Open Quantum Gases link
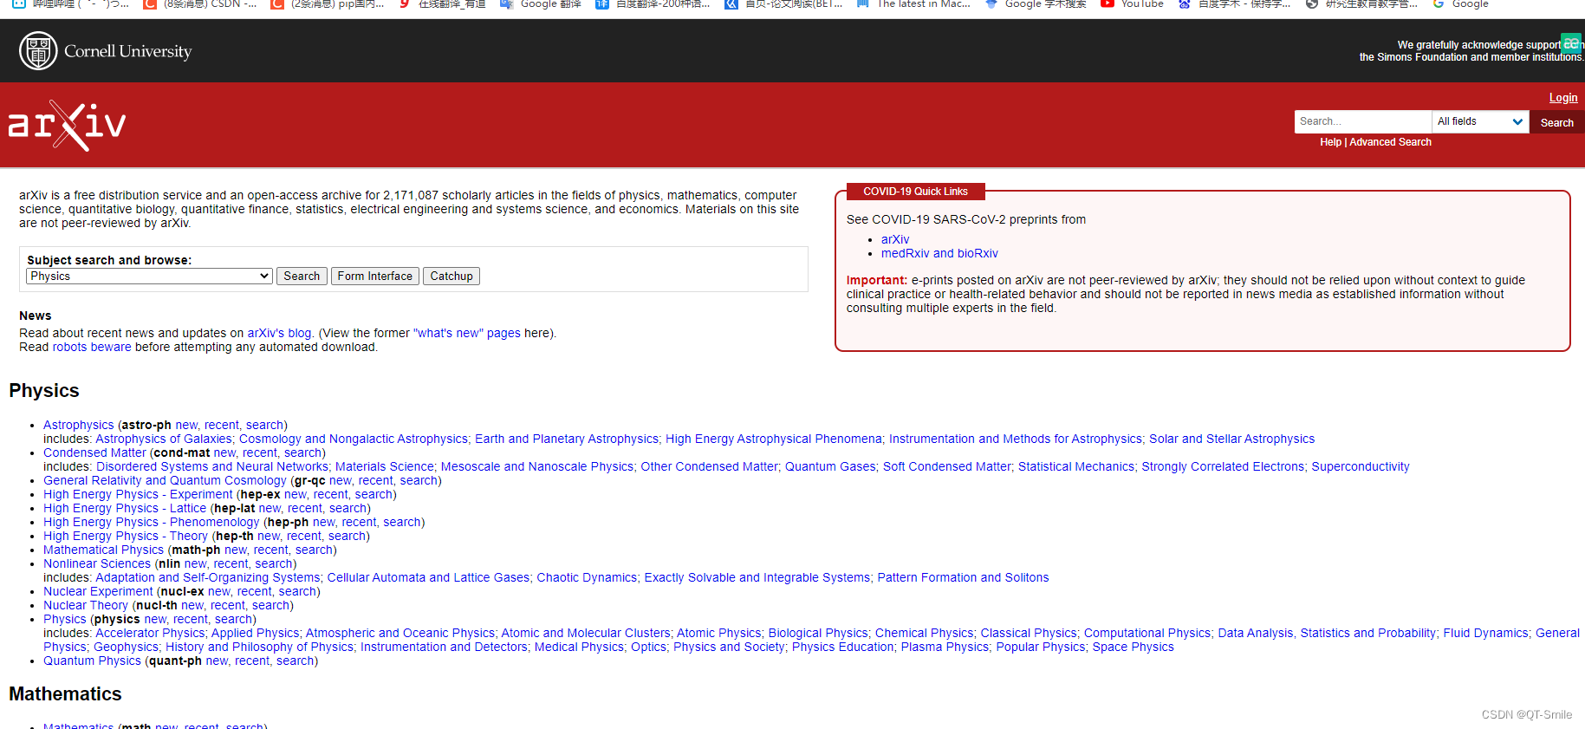This screenshot has width=1585, height=729. [x=830, y=466]
